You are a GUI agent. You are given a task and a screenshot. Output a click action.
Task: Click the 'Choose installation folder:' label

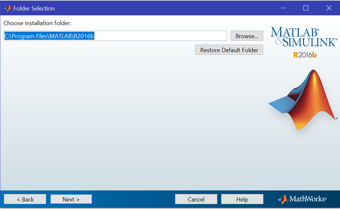37,23
